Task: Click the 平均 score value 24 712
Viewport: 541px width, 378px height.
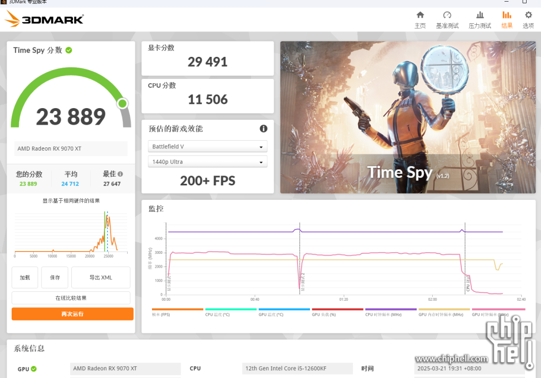Action: point(70,184)
